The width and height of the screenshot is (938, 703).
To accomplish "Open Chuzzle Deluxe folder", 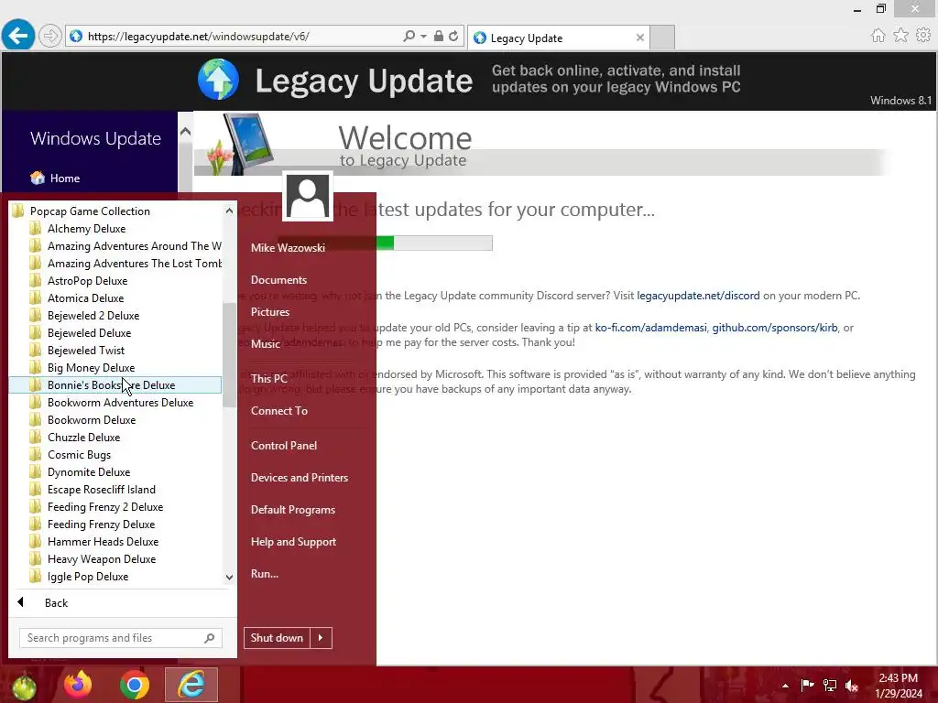I will 115,437.
